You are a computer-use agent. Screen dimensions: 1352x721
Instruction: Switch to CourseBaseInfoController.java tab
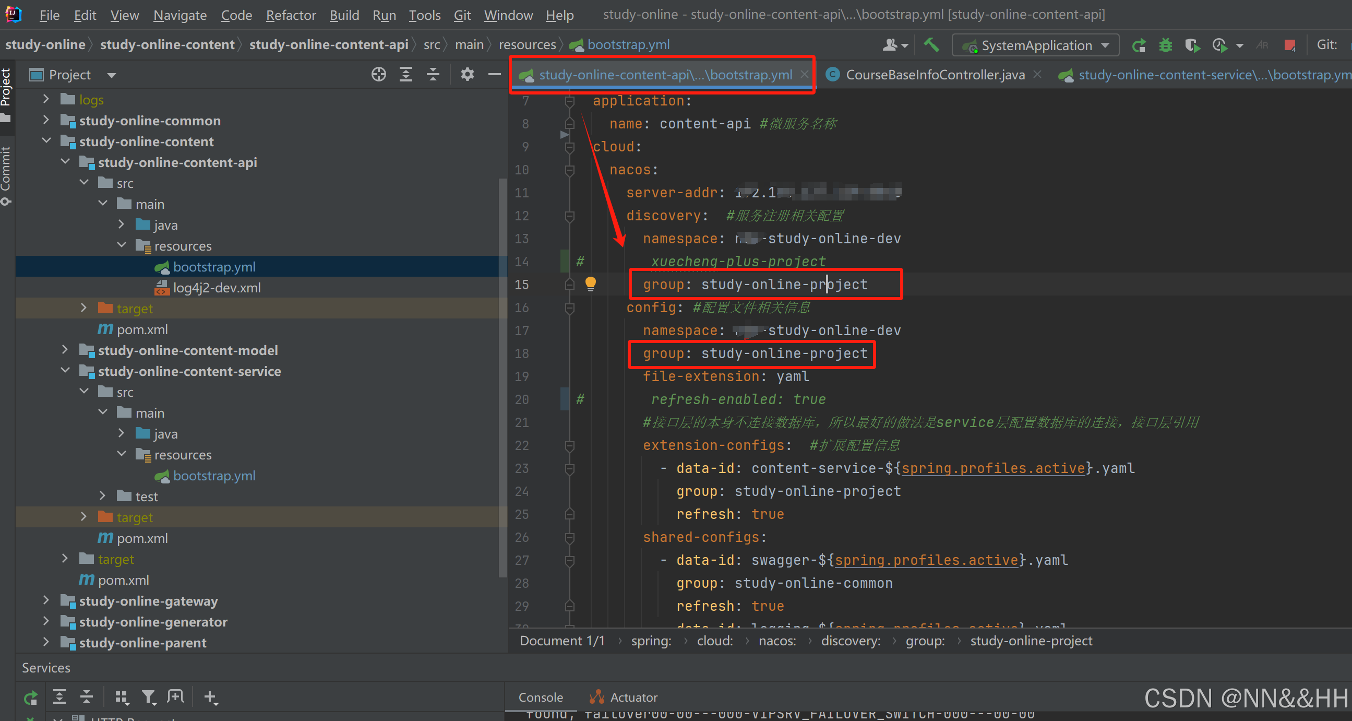(934, 75)
